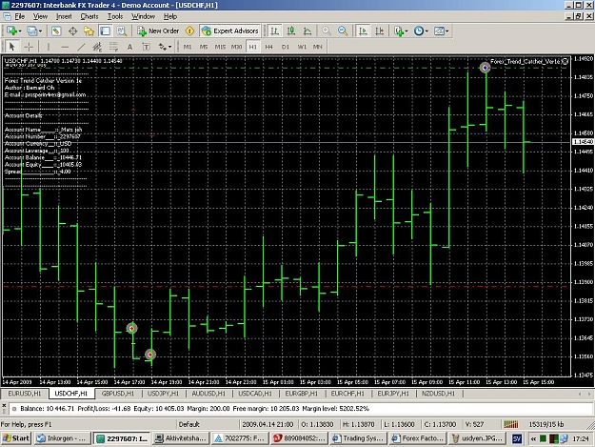This screenshot has height=447, width=595.
Task: Open the Strategy Tester magnifier icon
Action: [x=122, y=31]
